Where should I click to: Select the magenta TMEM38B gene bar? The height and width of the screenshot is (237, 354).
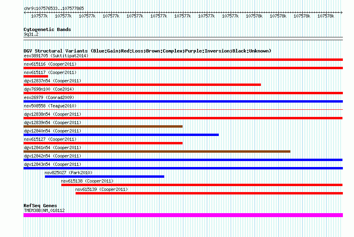point(183,215)
